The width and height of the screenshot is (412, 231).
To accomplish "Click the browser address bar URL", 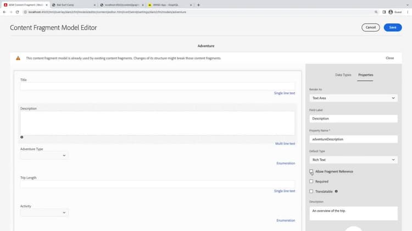I will tap(107, 12).
